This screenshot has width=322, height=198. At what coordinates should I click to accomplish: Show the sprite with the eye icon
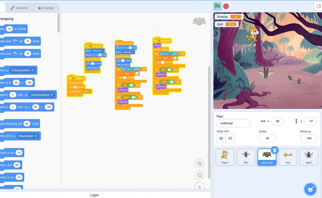tap(221, 138)
